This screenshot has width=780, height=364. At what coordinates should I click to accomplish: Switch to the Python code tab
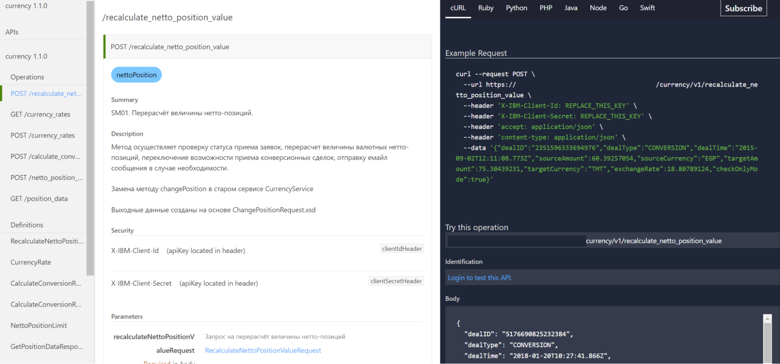tap(517, 8)
